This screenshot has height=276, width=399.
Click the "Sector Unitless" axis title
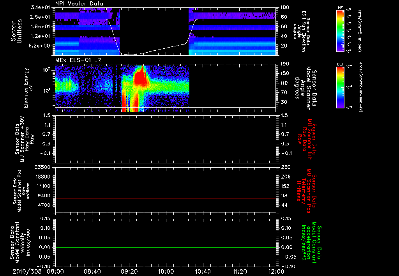coord(16,31)
